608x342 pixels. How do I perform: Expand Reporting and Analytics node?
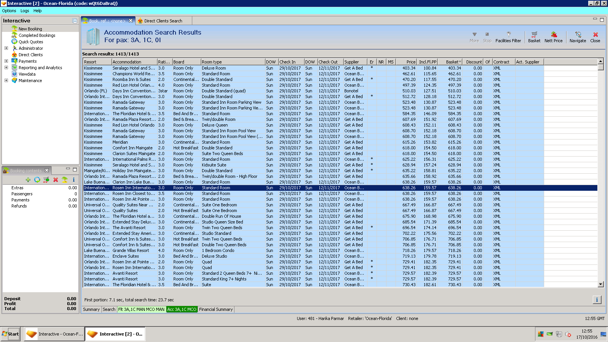[6, 68]
